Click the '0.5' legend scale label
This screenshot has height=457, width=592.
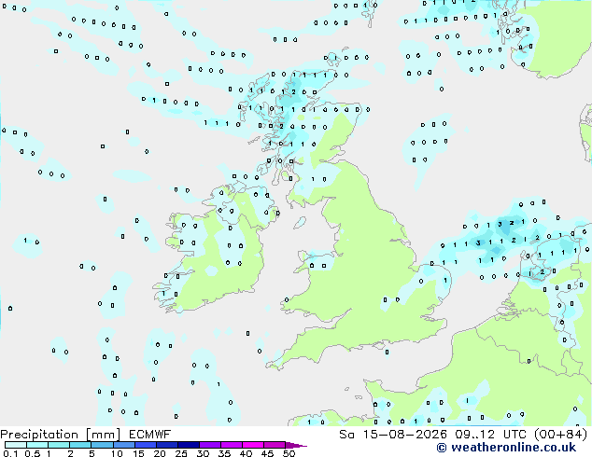click(x=33, y=453)
